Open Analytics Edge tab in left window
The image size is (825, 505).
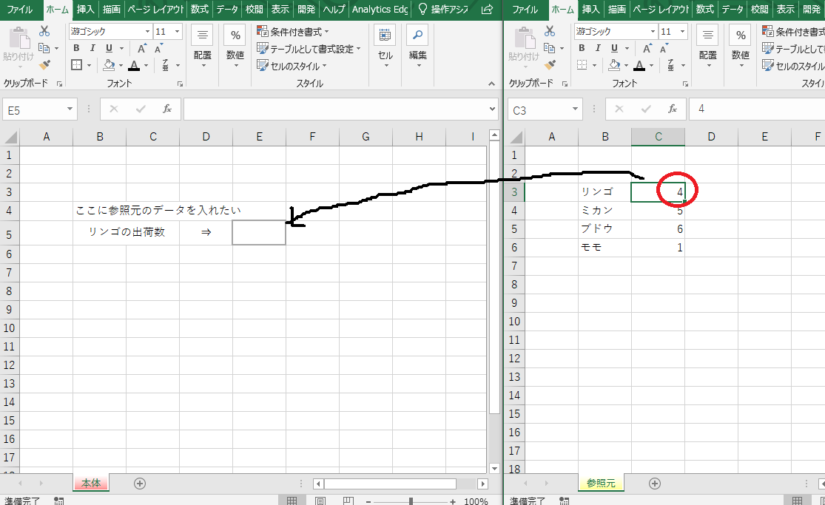[x=380, y=10]
